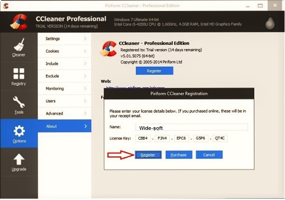Open the Tools wrench section
The width and height of the screenshot is (285, 200).
(x=19, y=105)
